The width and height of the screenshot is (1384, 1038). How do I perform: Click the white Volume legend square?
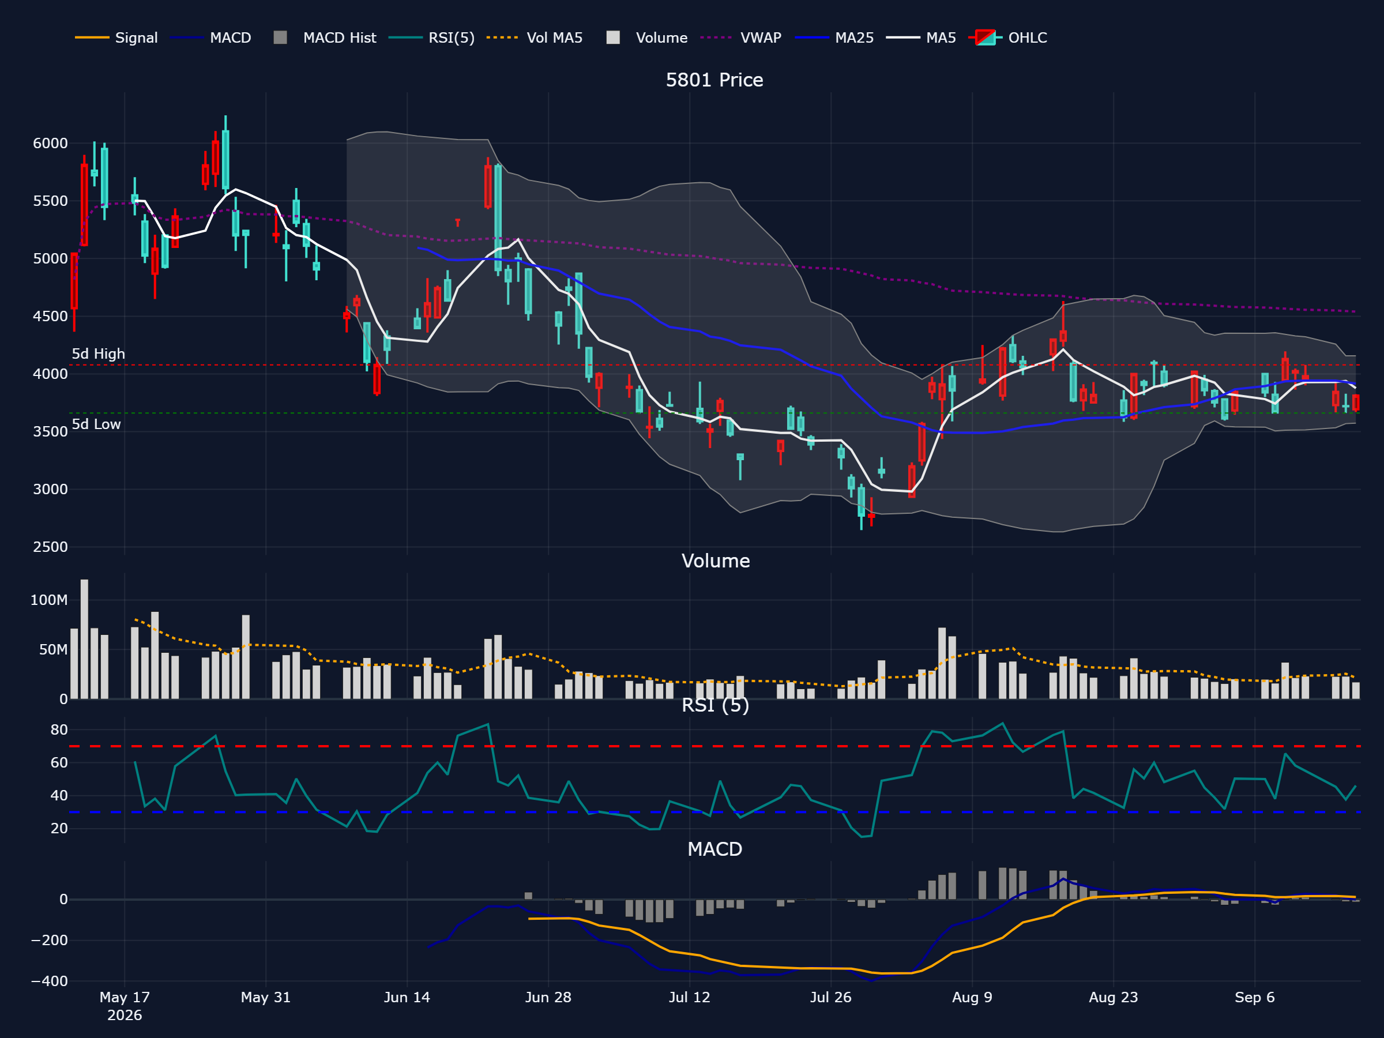[613, 37]
